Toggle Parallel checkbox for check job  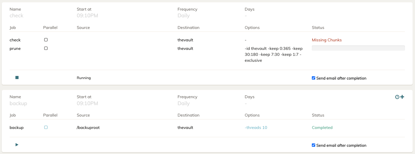pos(46,40)
